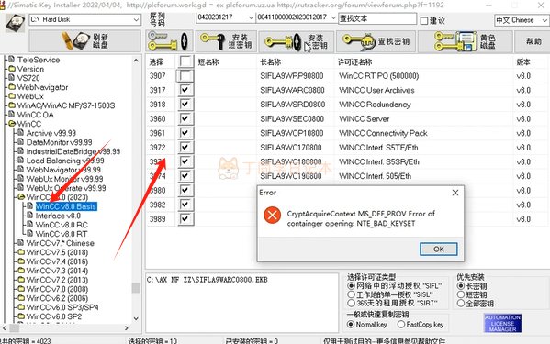Click the red error icon in dialog
Screen dimensions: 550x344
(272, 215)
